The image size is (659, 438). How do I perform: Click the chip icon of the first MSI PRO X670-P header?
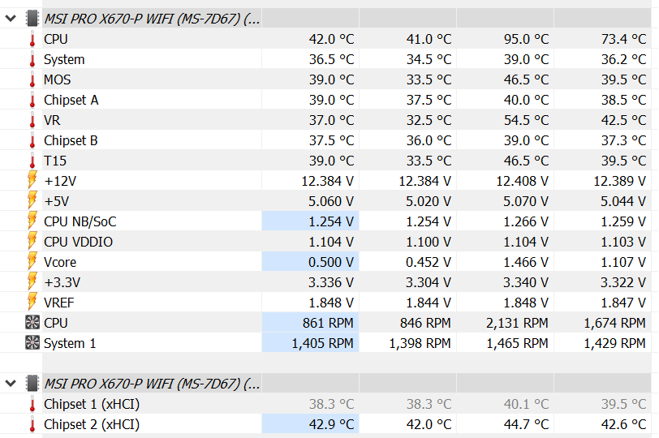[x=32, y=19]
